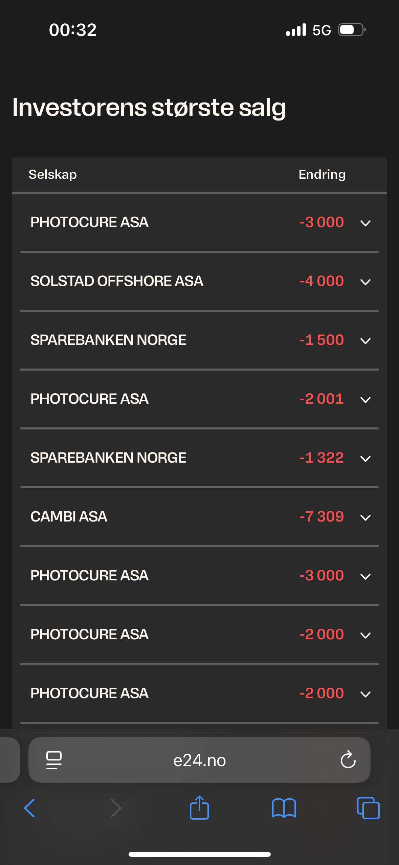Expand the CAMBI ASA row chevron
This screenshot has width=399, height=865.
[365, 517]
